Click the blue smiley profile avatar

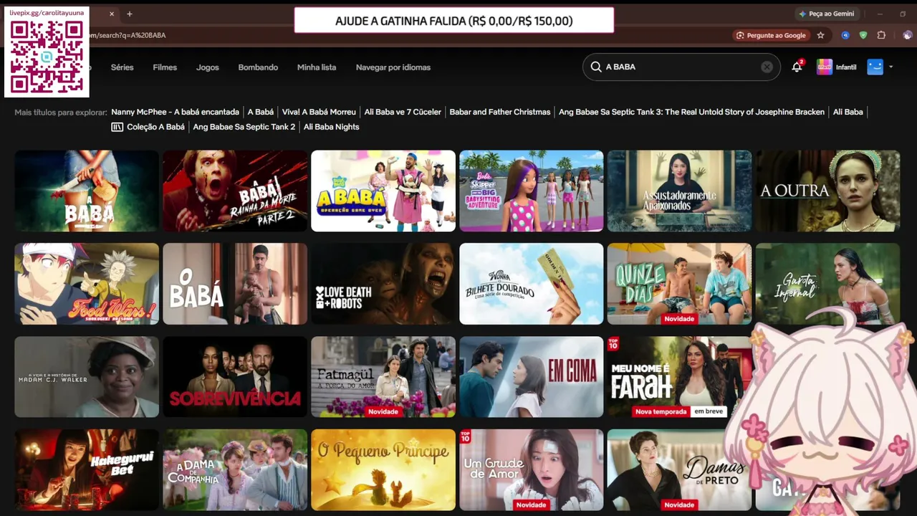(875, 67)
